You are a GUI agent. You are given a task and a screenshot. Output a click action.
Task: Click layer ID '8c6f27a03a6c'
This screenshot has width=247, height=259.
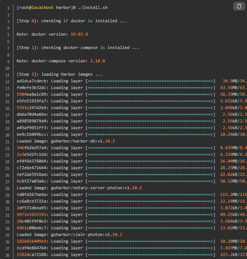pos(32,181)
